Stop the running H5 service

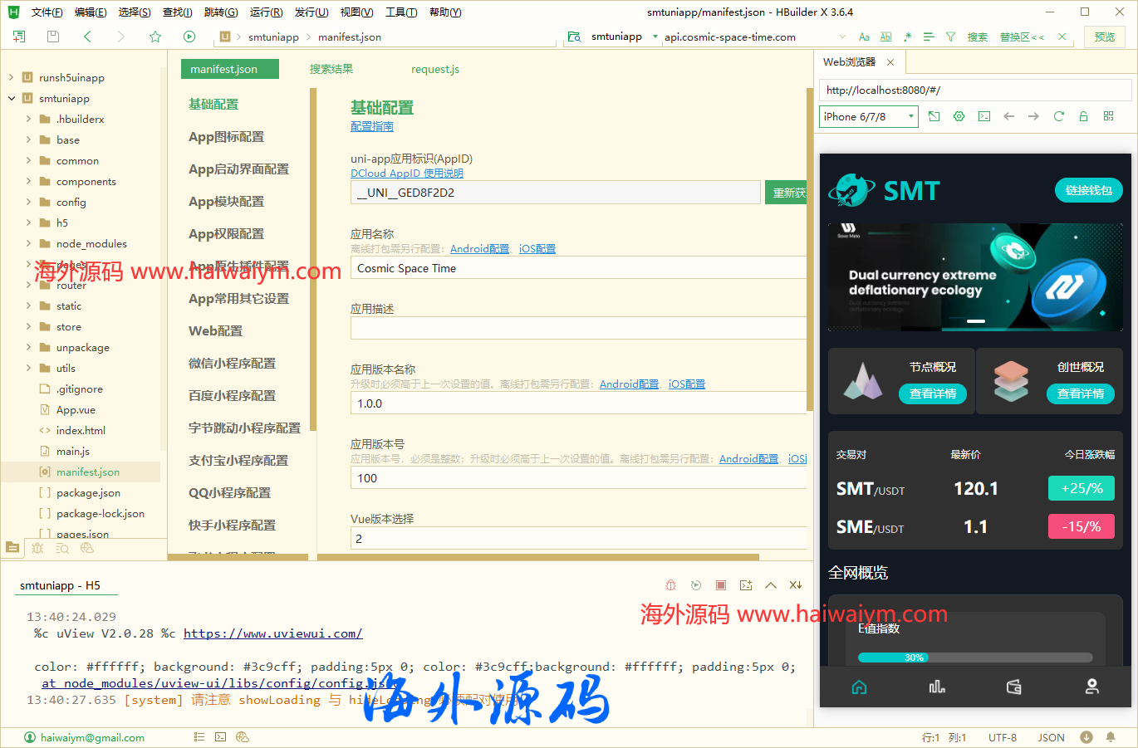[x=720, y=584]
